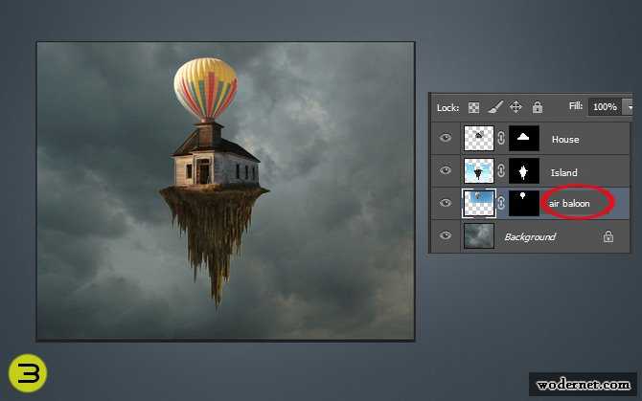Click the Background layer lock icon
This screenshot has height=401, width=642.
608,236
